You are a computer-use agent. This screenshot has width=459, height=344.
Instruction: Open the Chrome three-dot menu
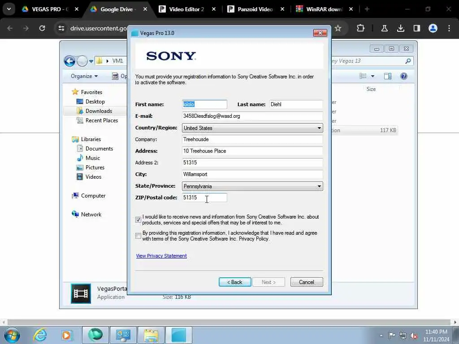[449, 28]
